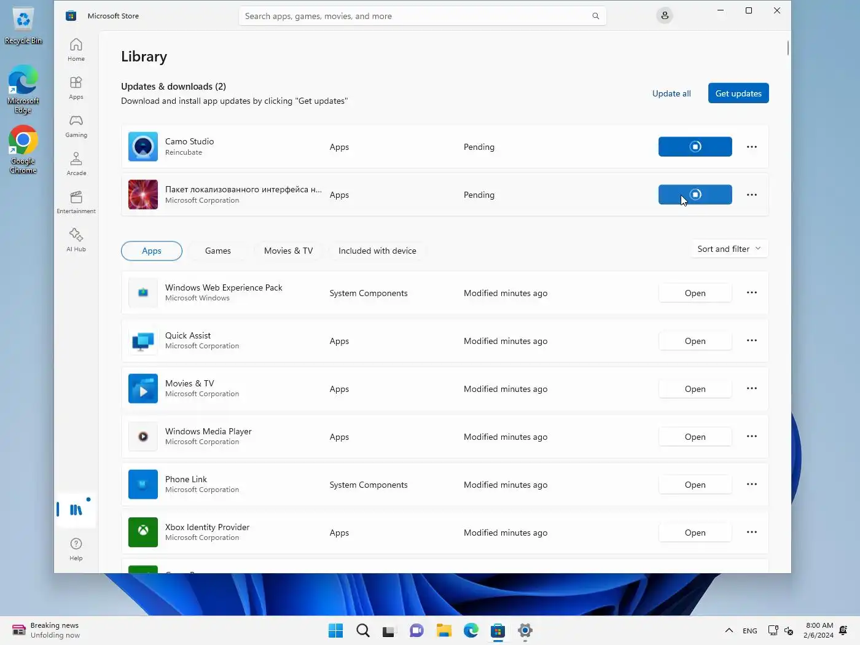This screenshot has height=645, width=860.
Task: Click the Microsoft Edge desktop shortcut
Action: 23,90
